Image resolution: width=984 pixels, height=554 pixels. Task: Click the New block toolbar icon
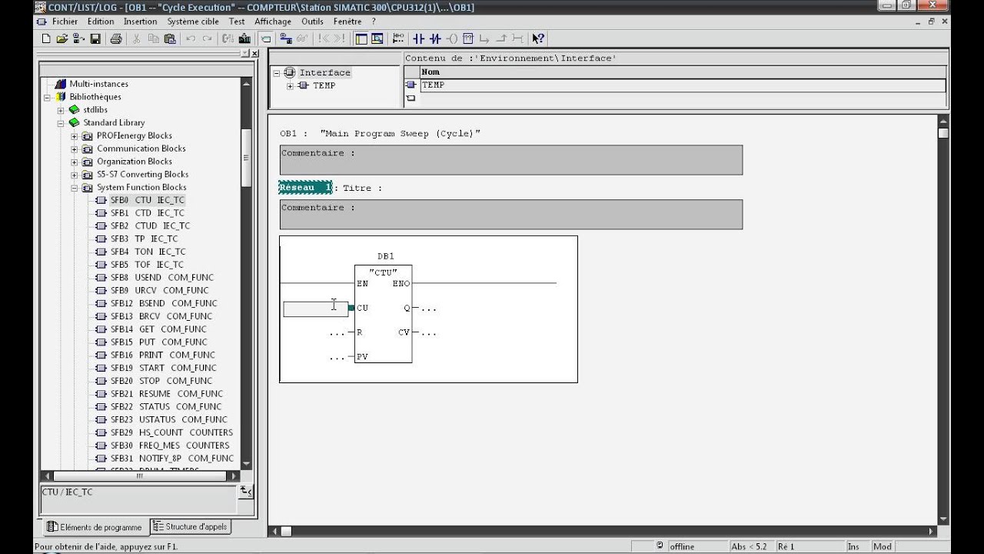[x=46, y=38]
